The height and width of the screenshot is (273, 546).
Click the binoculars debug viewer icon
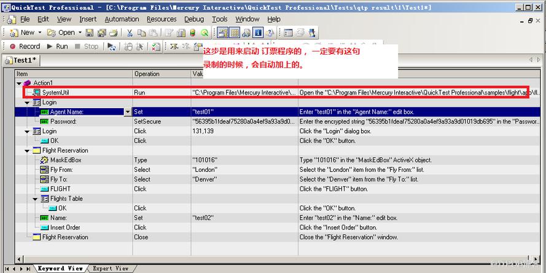246,33
